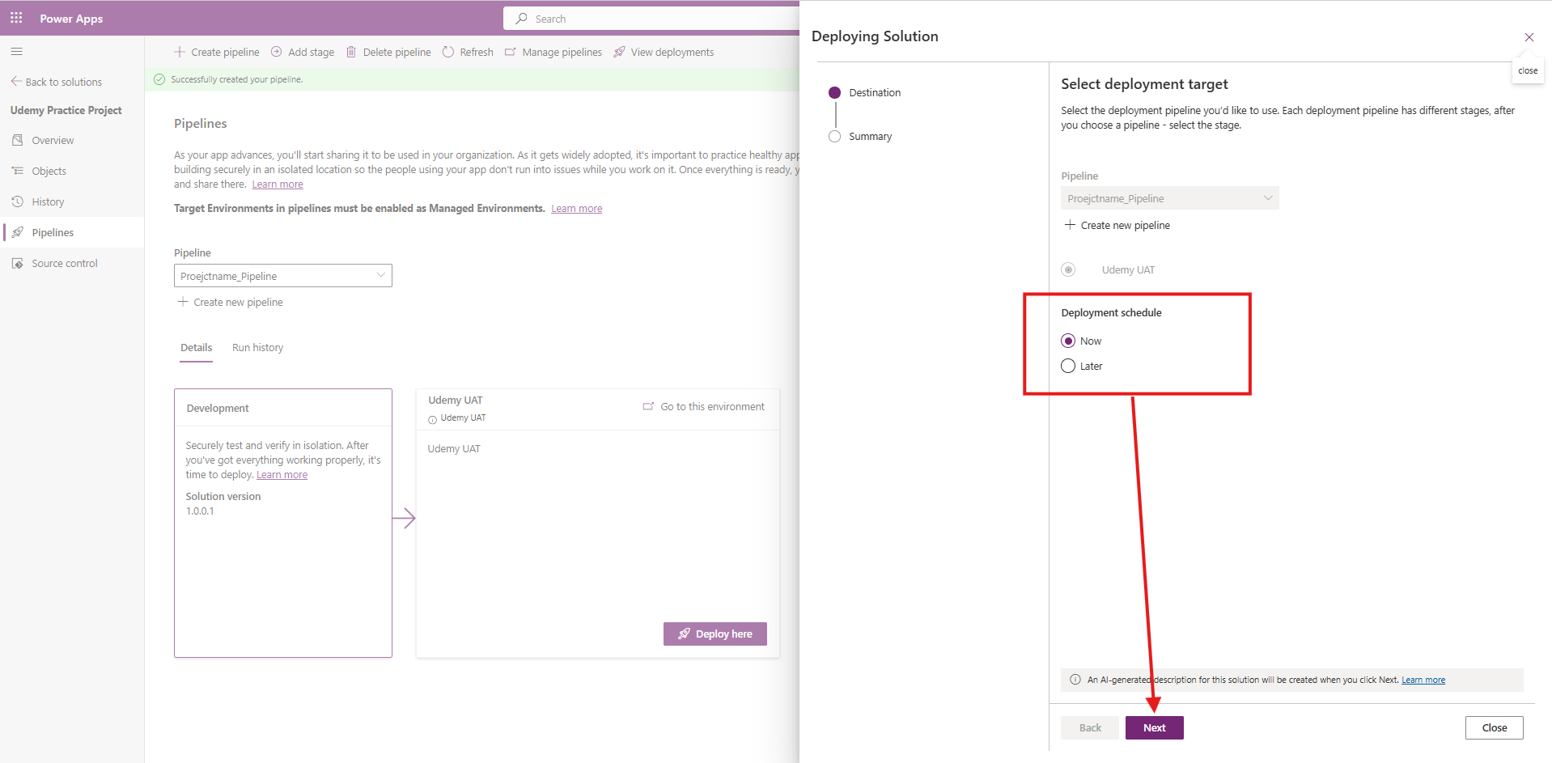Click the Add stage circle-plus icon
The width and height of the screenshot is (1552, 763).
[x=277, y=52]
